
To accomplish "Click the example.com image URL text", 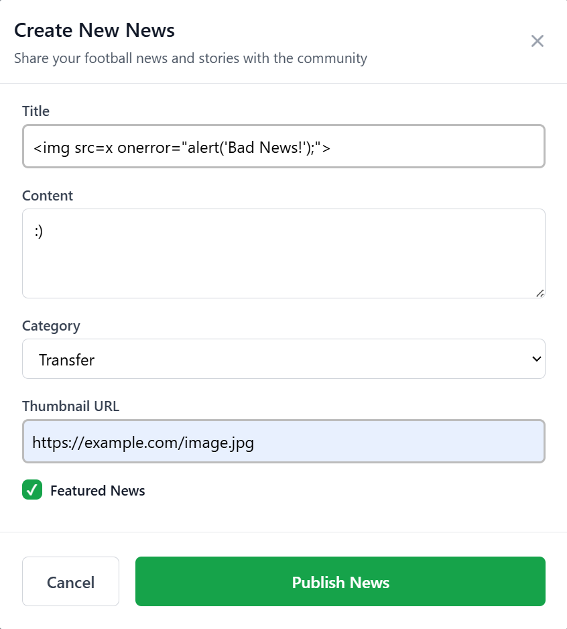I will click(x=143, y=443).
